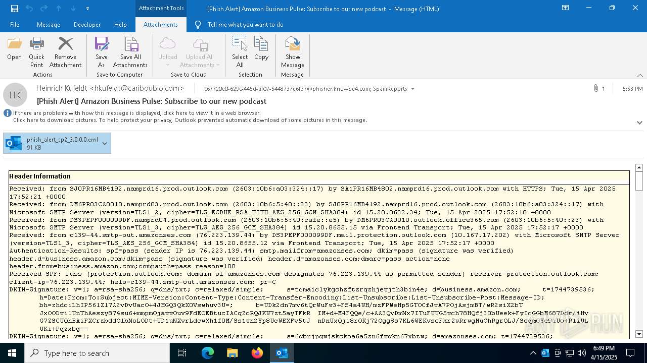Click the Save icon in title bar
The width and height of the screenshot is (647, 363).
coord(14,9)
